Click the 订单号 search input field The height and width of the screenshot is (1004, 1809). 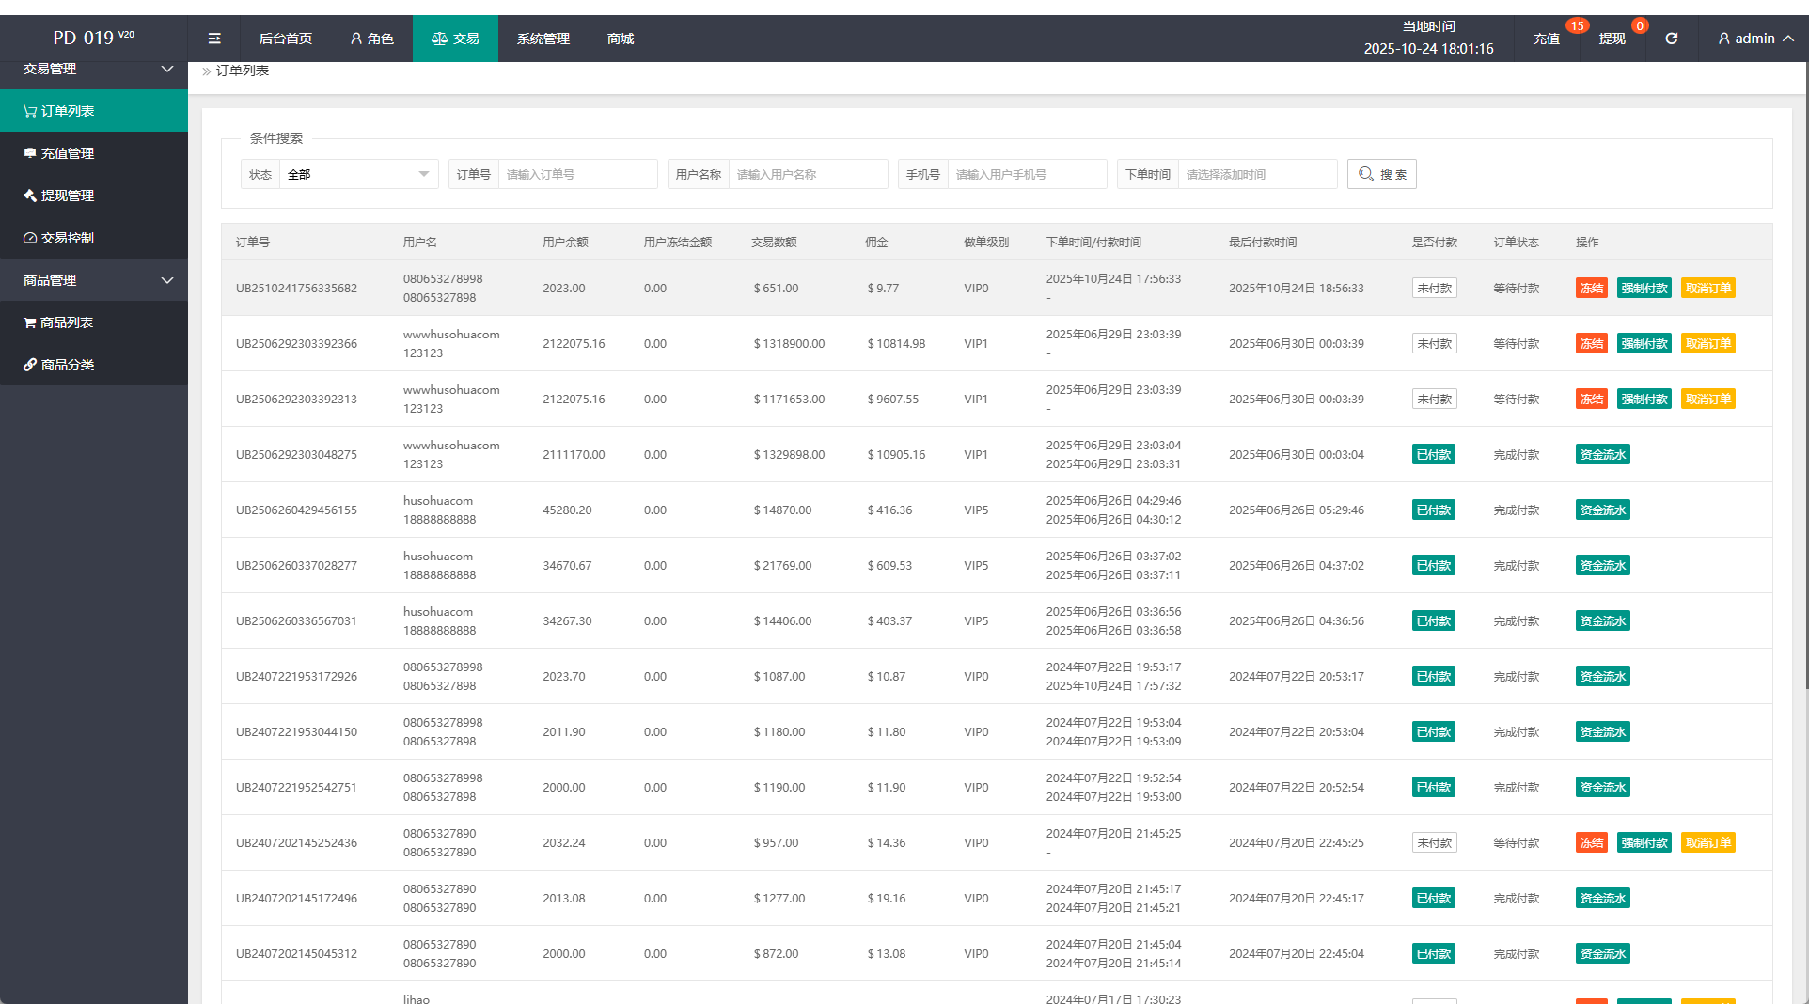tap(576, 174)
